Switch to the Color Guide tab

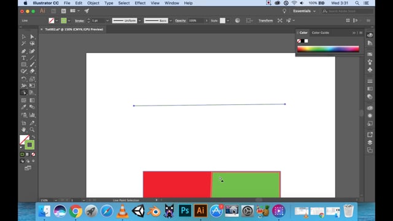coord(321,33)
